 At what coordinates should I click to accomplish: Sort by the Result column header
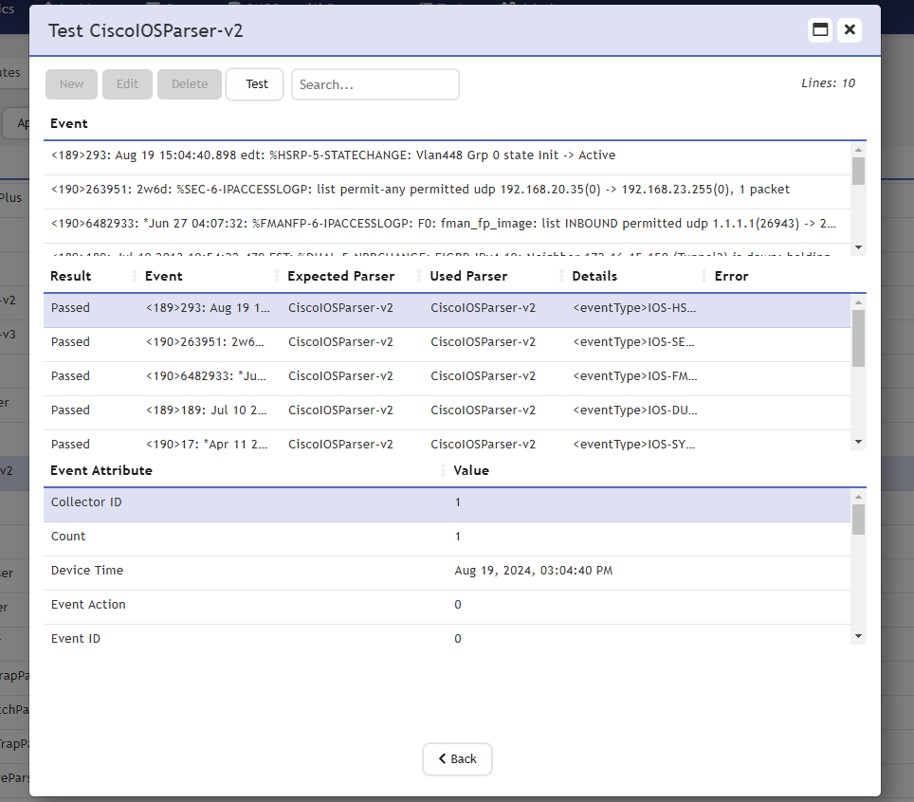[71, 276]
